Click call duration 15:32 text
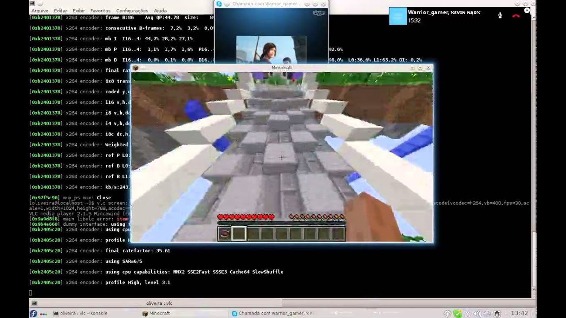This screenshot has height=318, width=566. 414,20
